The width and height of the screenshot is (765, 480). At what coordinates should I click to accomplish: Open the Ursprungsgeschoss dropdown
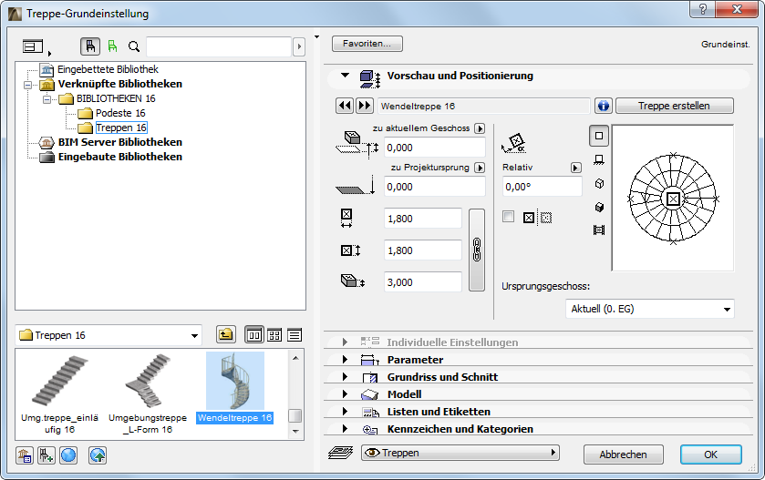(650, 309)
